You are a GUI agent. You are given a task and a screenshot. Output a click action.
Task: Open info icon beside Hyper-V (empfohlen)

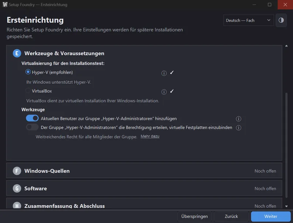click(x=164, y=73)
